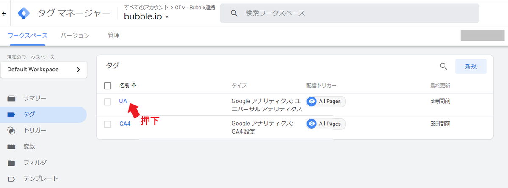
Task: Click the 名前 column header
Action: click(124, 86)
